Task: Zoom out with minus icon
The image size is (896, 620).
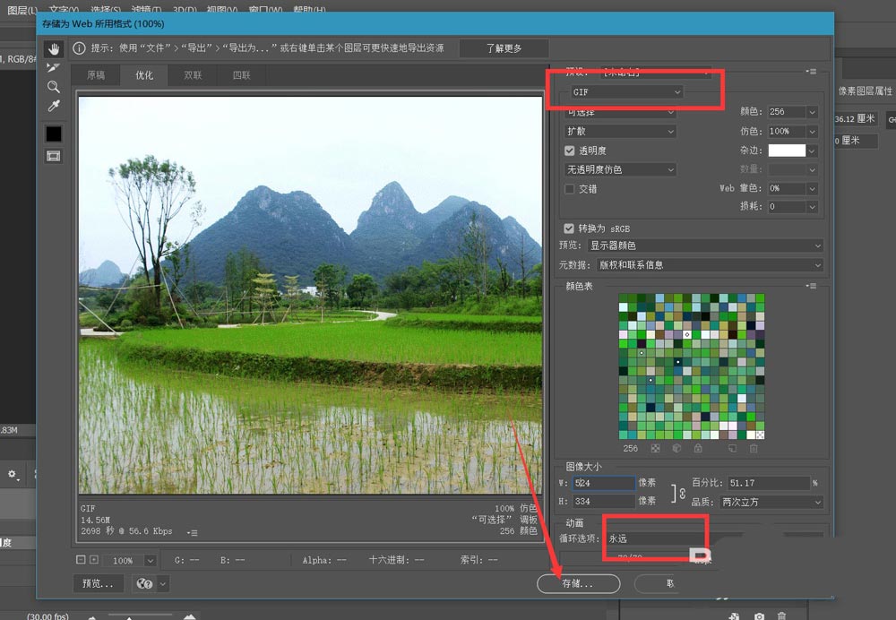Action: click(x=81, y=560)
